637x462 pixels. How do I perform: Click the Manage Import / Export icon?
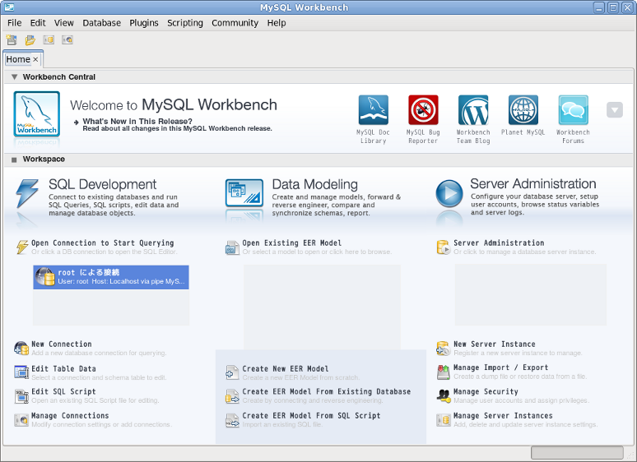pos(444,372)
